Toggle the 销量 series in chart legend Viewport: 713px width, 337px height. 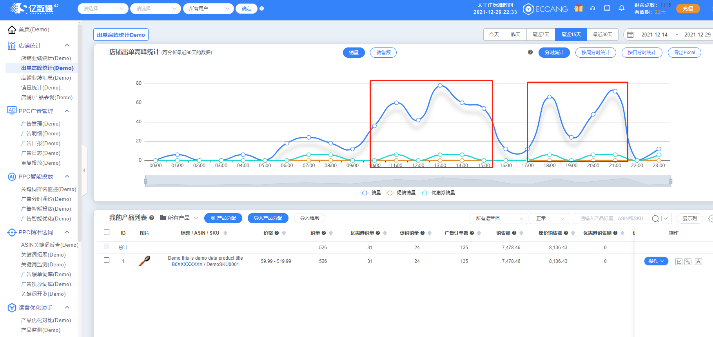pyautogui.click(x=370, y=193)
